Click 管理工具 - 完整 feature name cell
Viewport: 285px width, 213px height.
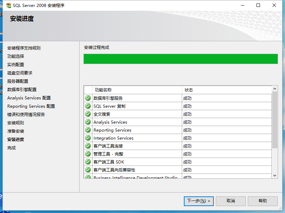[137, 154]
